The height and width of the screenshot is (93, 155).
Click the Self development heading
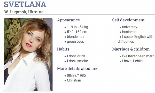click(x=128, y=20)
